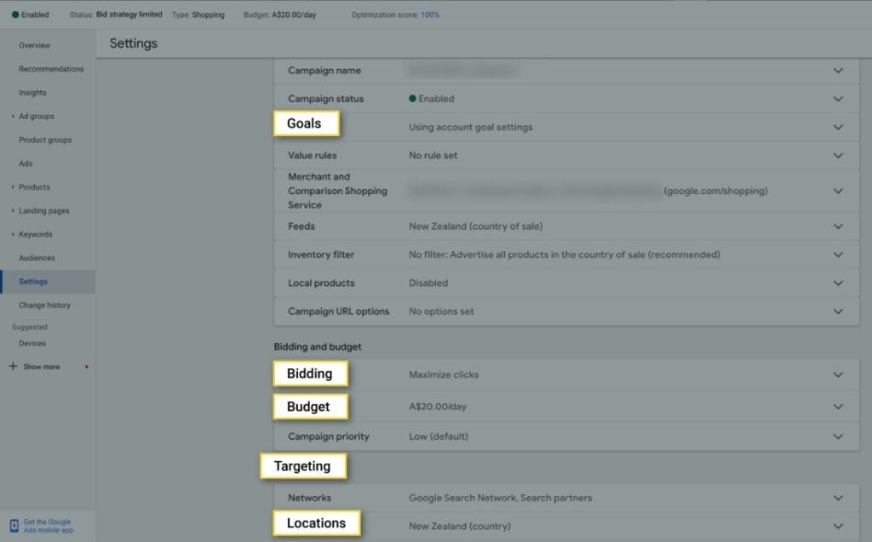872x542 pixels.
Task: Expand the New Zealand (country) row chevron
Action: (838, 526)
